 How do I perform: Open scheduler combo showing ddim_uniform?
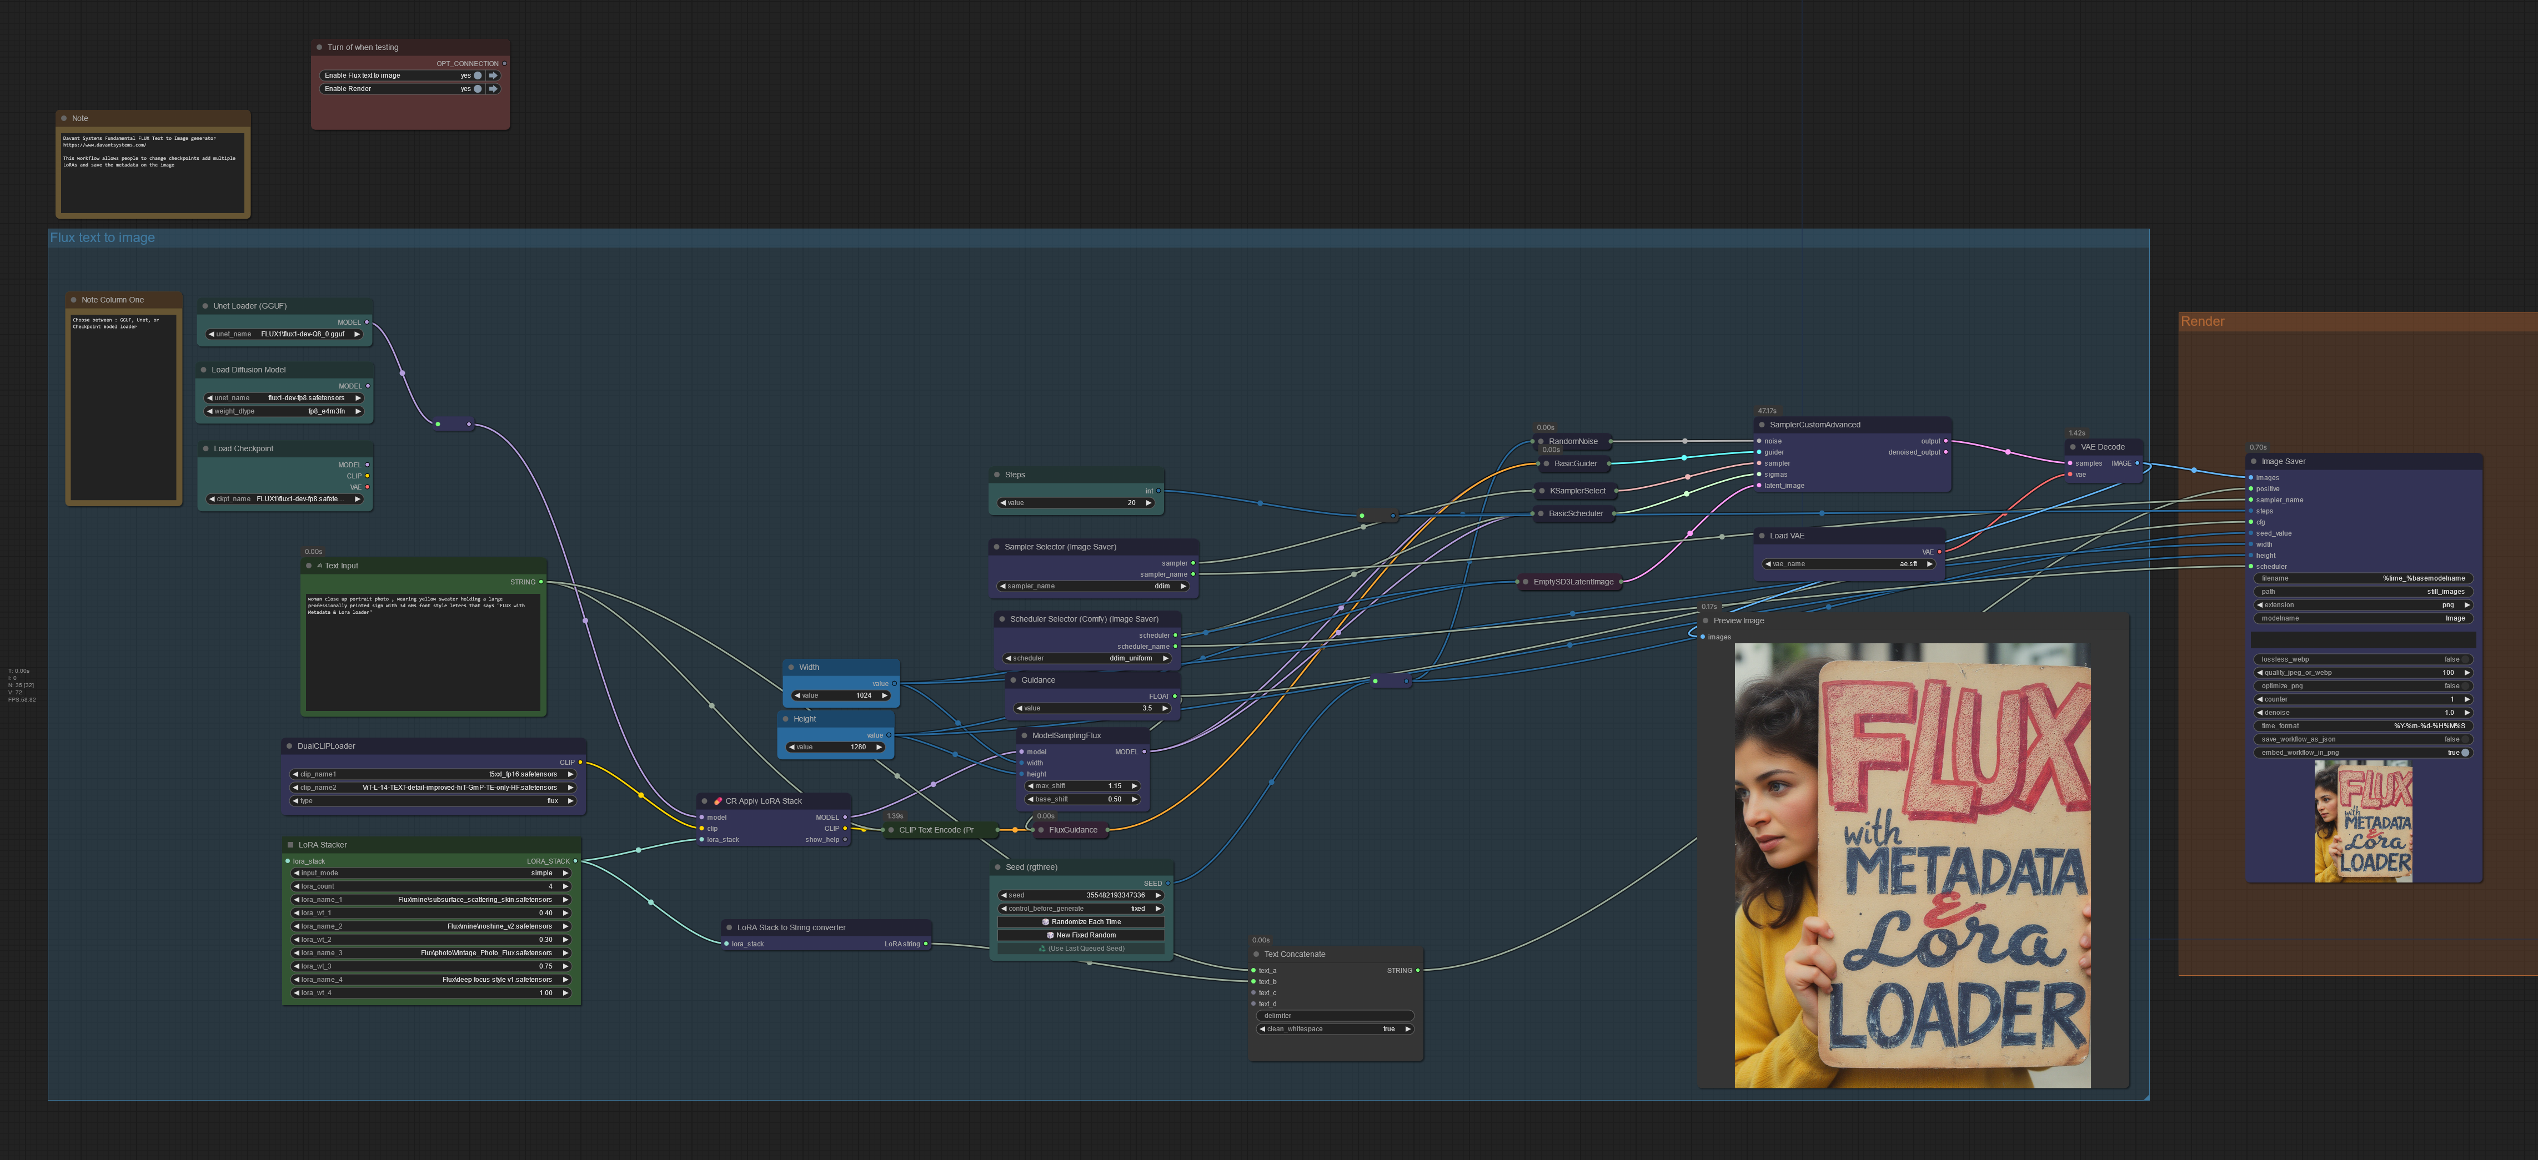click(x=1086, y=658)
